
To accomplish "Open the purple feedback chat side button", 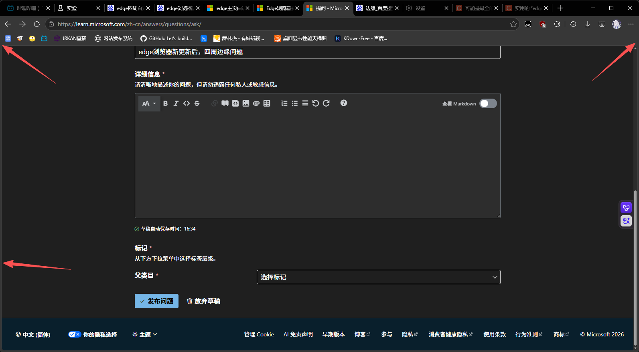I will click(x=626, y=208).
